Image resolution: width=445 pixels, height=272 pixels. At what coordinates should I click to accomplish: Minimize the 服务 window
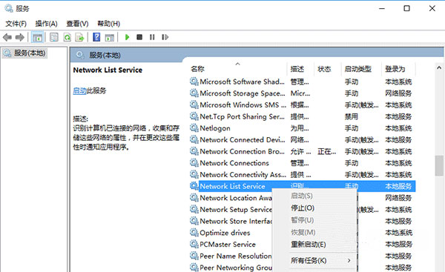tap(382, 8)
